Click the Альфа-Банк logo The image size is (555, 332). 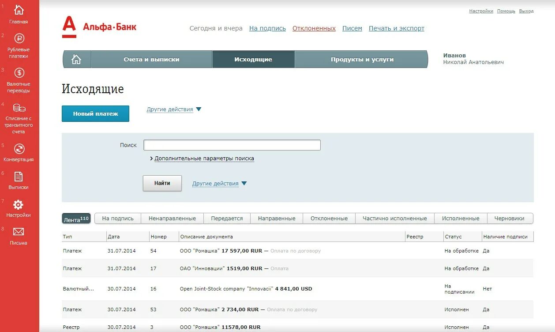pyautogui.click(x=99, y=27)
